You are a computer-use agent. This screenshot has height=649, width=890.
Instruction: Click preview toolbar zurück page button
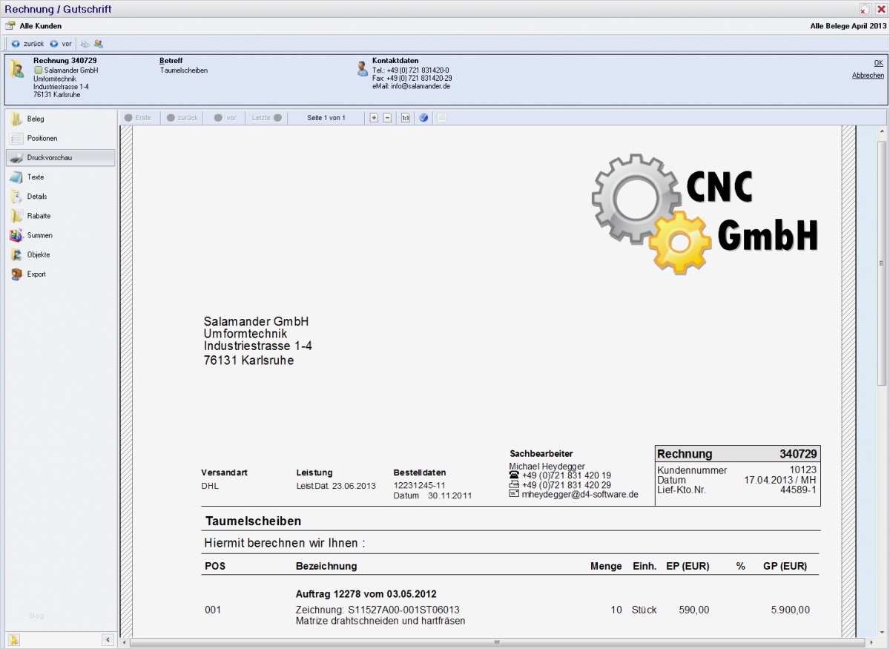(x=182, y=117)
